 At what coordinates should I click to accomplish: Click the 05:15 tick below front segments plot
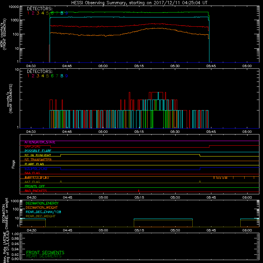pyautogui.click(x=139, y=66)
